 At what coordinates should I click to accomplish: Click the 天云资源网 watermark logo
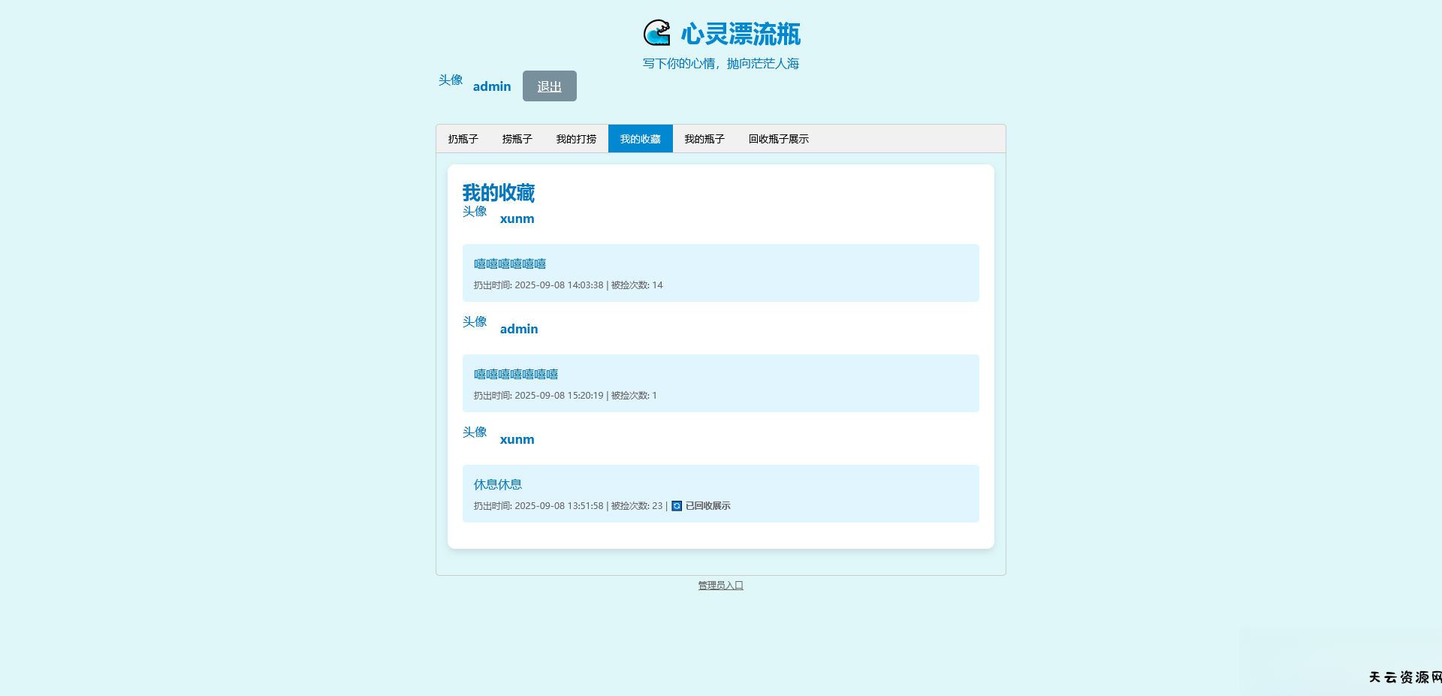[x=1404, y=676]
